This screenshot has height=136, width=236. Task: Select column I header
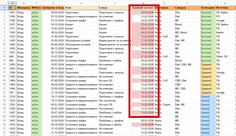click(187, 3)
